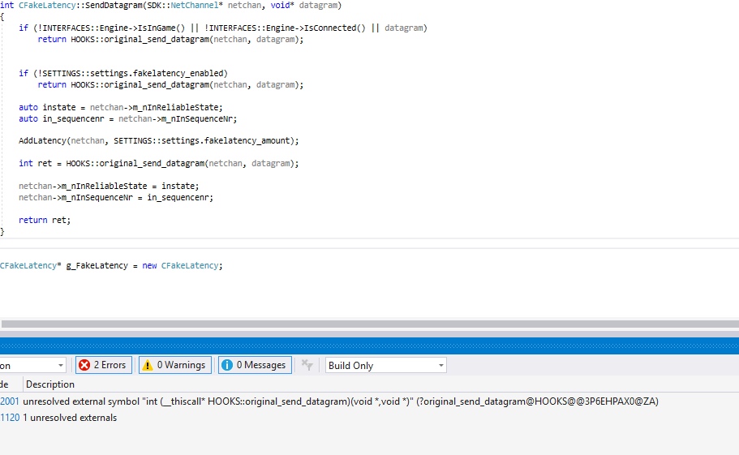Toggle the 2 Errors filter button

coord(103,365)
